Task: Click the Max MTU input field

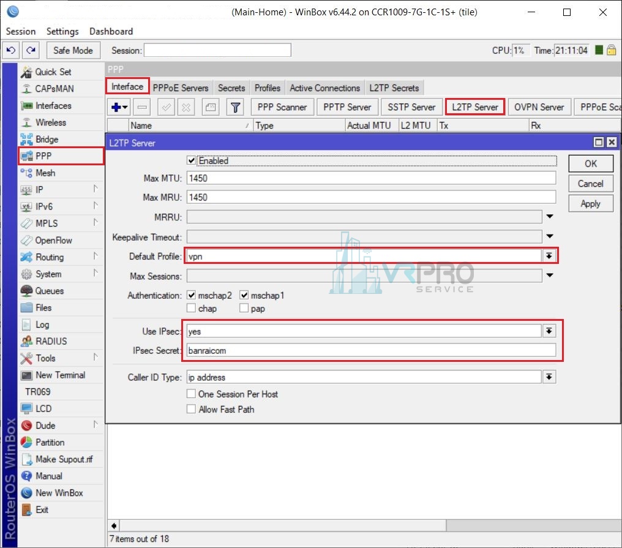Action: 371,178
